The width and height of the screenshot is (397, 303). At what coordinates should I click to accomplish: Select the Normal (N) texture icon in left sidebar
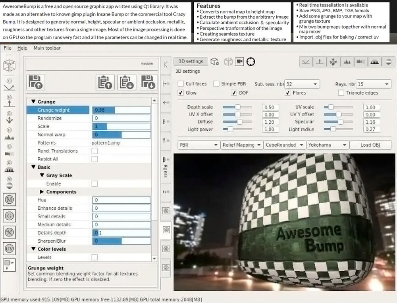tap(9, 101)
